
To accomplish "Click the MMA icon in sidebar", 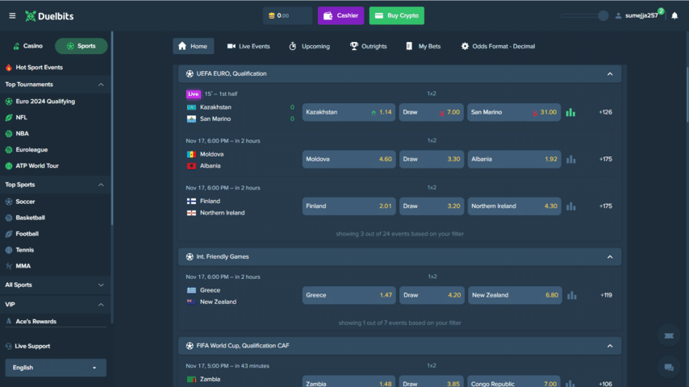I will pos(9,266).
